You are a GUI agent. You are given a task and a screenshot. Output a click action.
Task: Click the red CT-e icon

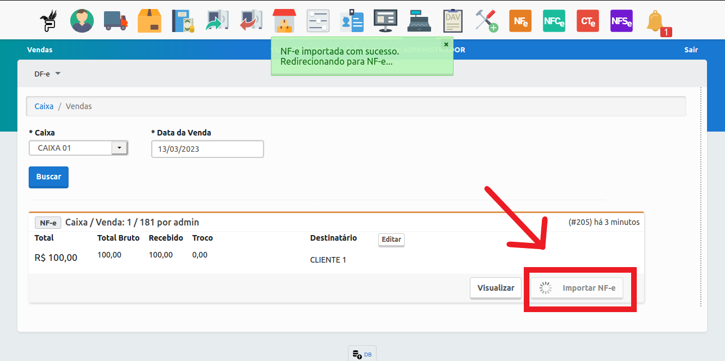[x=587, y=21]
